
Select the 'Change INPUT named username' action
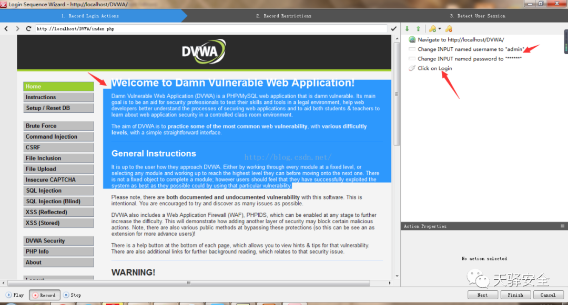[471, 49]
